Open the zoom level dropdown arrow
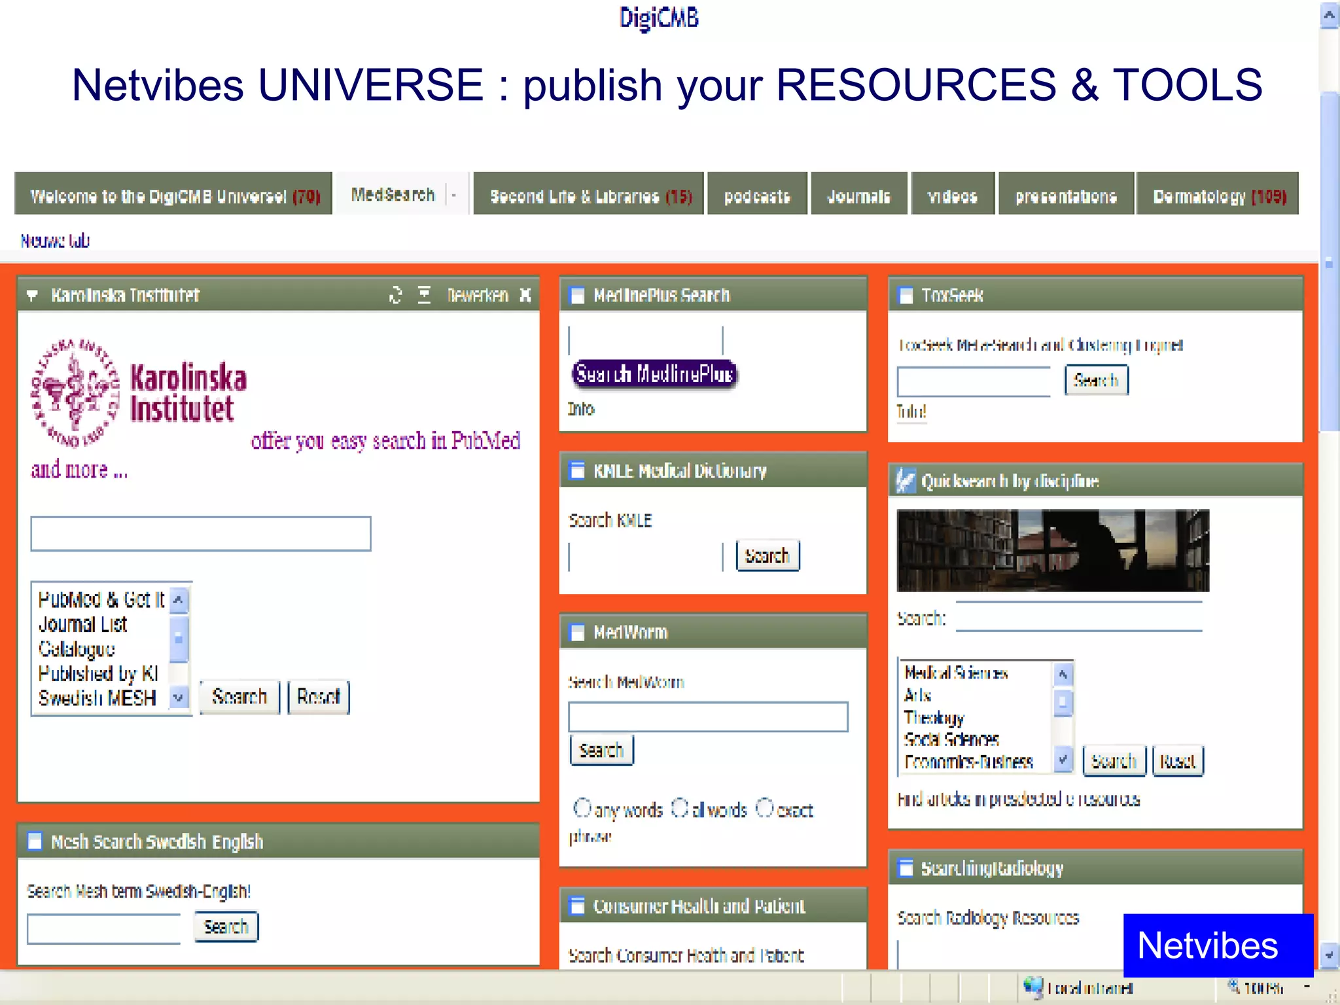Screen dimensions: 1340x1005 pyautogui.click(x=1307, y=986)
